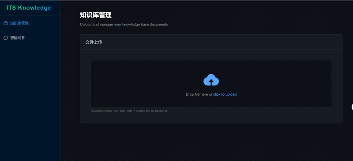353x161 pixels.
Task: Select the 文件上传 card header
Action: [x=211, y=42]
